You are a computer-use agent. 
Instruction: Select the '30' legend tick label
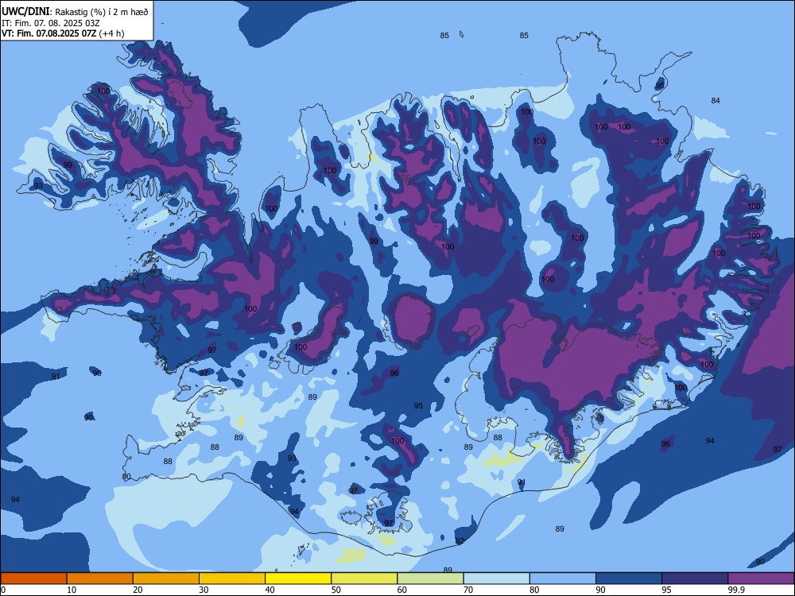click(204, 590)
